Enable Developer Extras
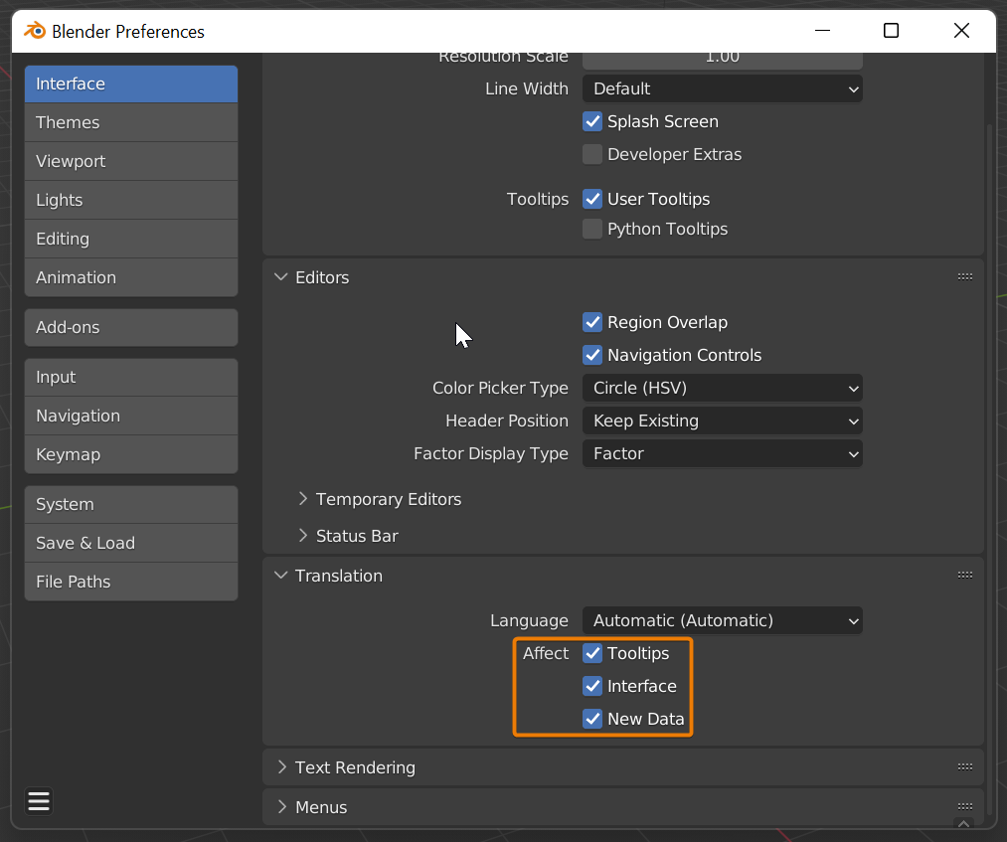1007x842 pixels. [x=592, y=154]
